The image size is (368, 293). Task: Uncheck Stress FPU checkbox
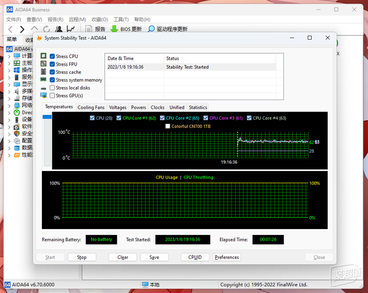(x=52, y=64)
